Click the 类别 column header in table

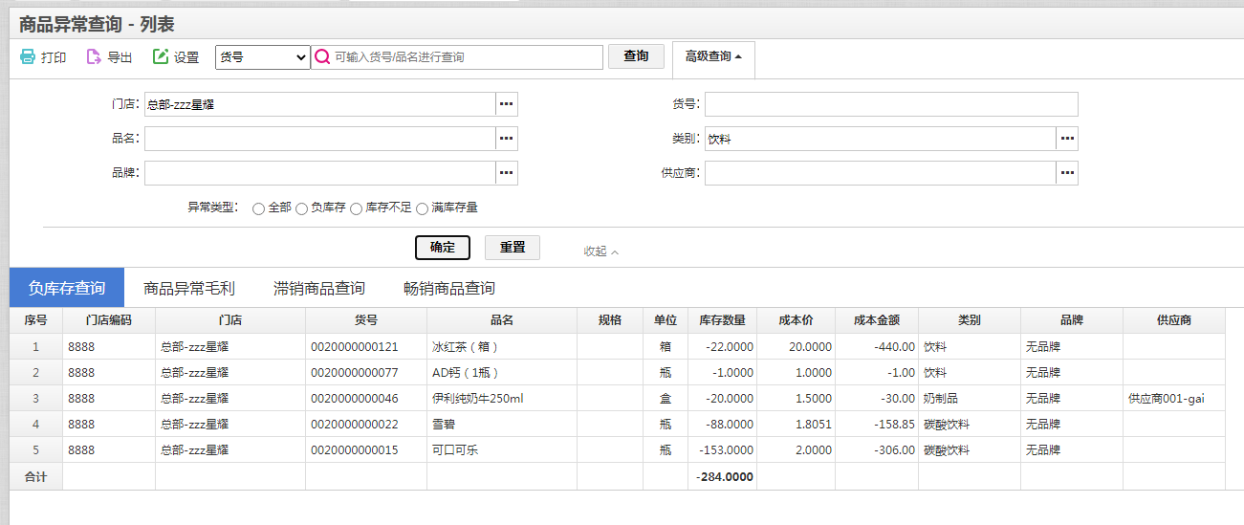click(970, 320)
